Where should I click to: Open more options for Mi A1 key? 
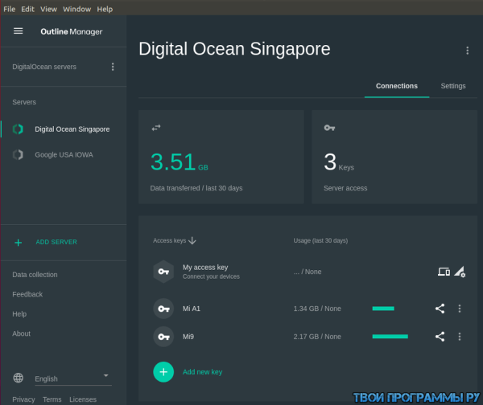pyautogui.click(x=460, y=309)
